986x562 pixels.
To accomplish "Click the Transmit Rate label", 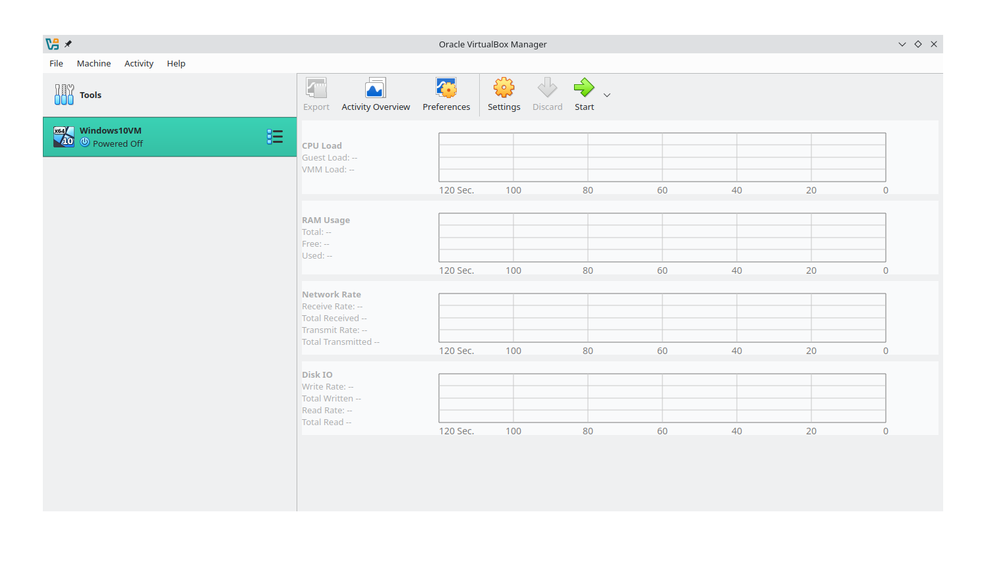I will (335, 330).
